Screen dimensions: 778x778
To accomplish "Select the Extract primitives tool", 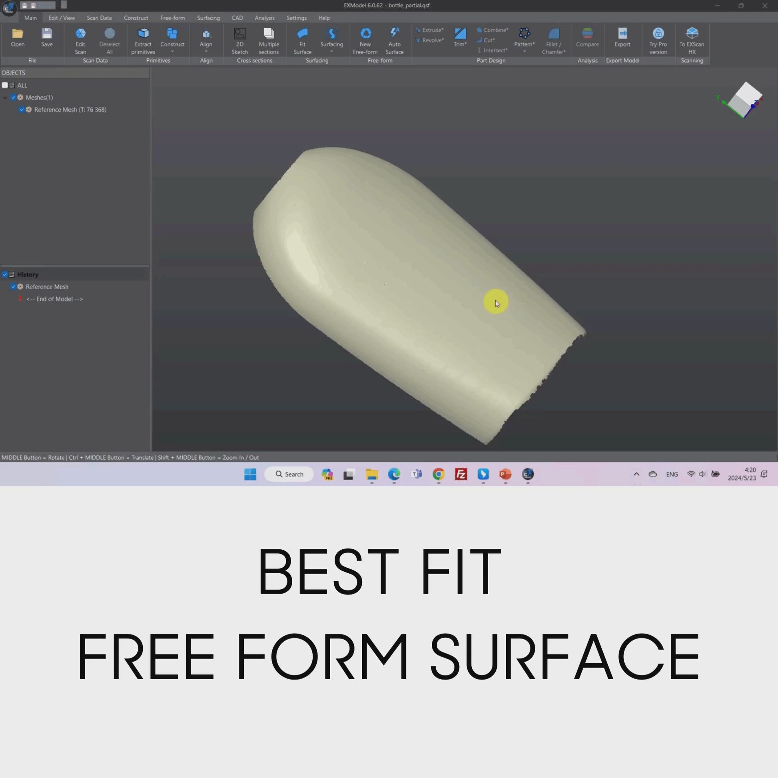I will coord(143,34).
